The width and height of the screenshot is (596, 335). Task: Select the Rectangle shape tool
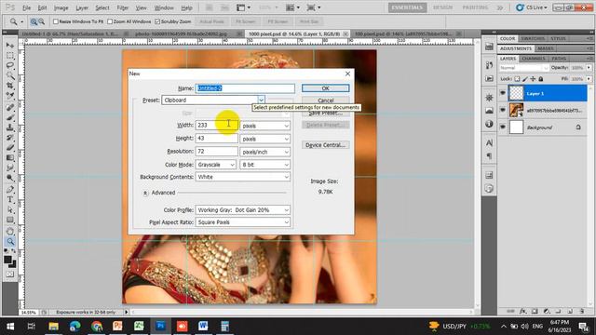[x=10, y=220]
